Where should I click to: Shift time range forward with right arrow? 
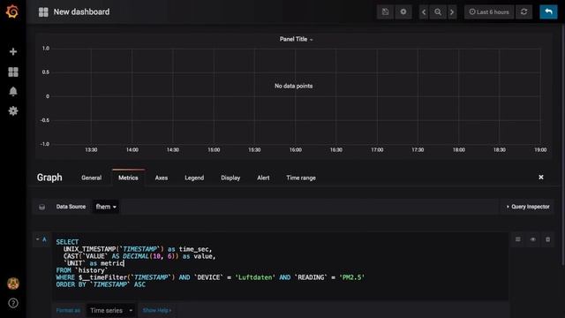452,12
